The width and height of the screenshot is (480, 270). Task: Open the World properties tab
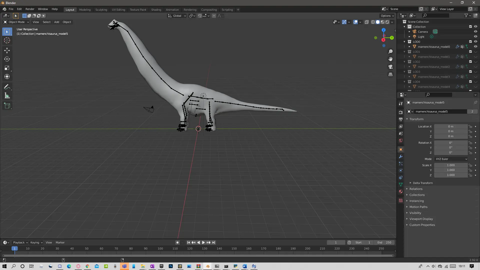tap(401, 140)
